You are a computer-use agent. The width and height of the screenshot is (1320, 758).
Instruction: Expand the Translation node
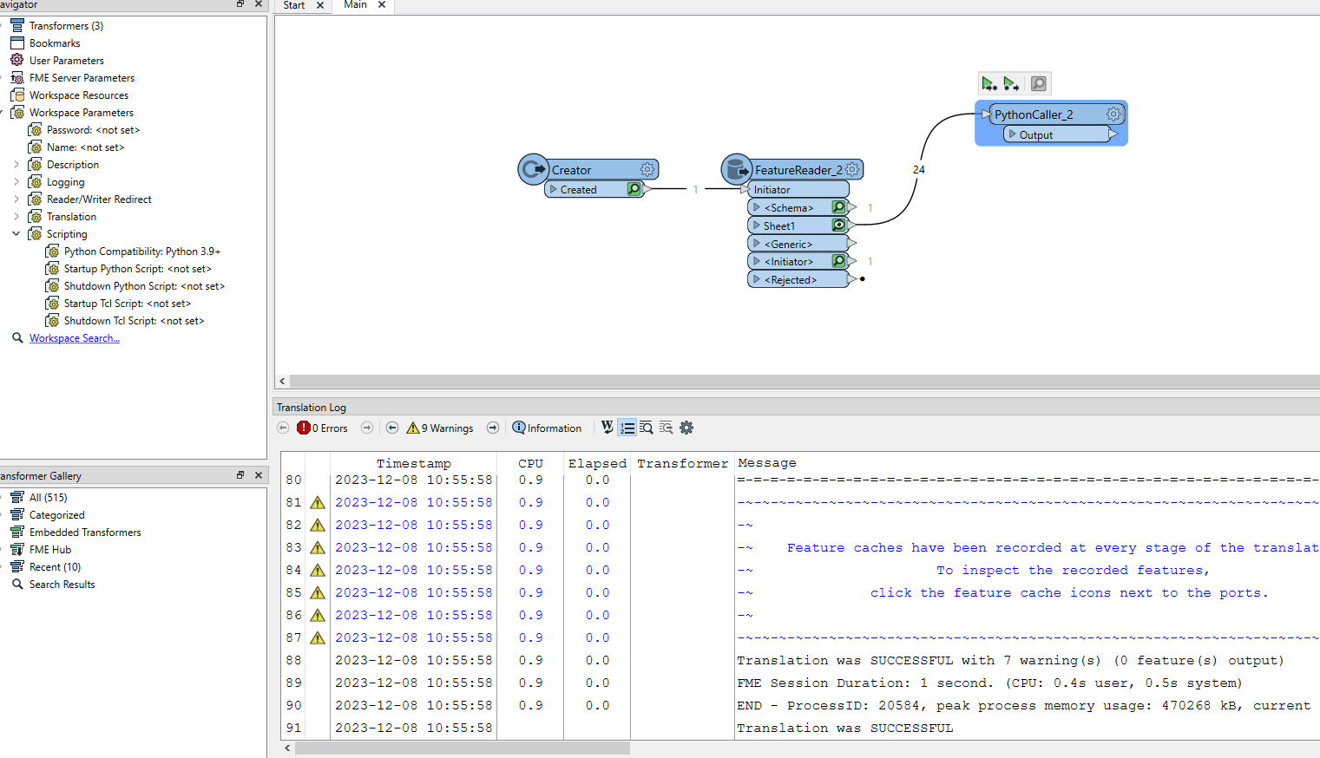(x=16, y=216)
